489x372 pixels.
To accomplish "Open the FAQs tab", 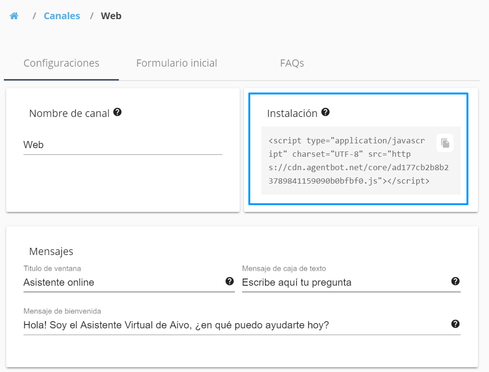I will (292, 63).
